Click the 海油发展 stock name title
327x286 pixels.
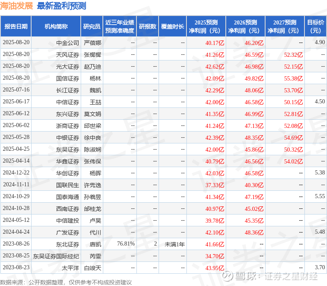pos(16,6)
